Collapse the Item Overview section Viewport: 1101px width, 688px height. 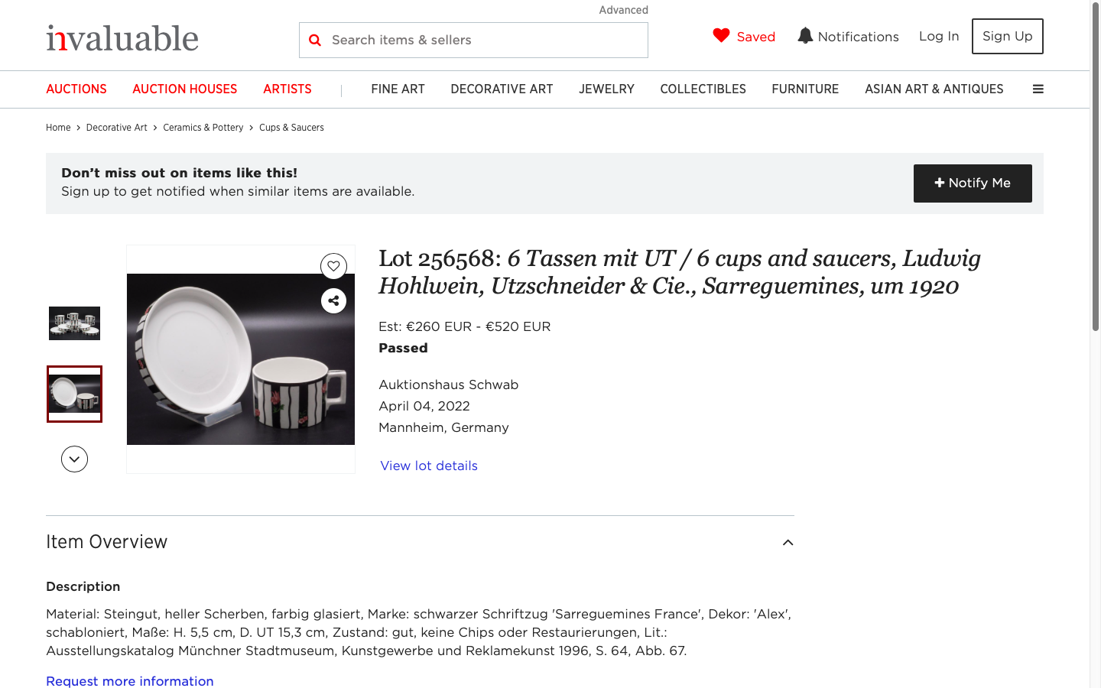(x=788, y=542)
